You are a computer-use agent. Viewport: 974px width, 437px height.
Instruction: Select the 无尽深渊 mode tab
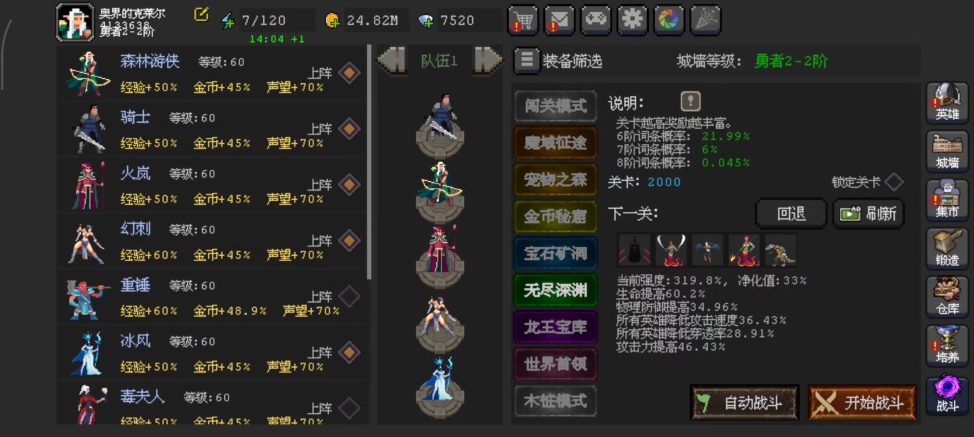(x=556, y=290)
